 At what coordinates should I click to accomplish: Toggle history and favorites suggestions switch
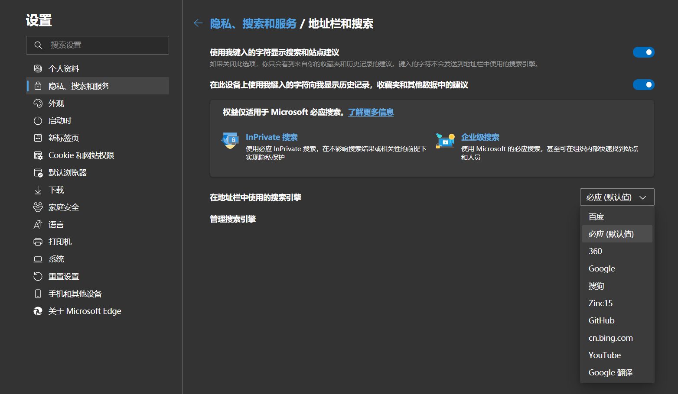[643, 85]
